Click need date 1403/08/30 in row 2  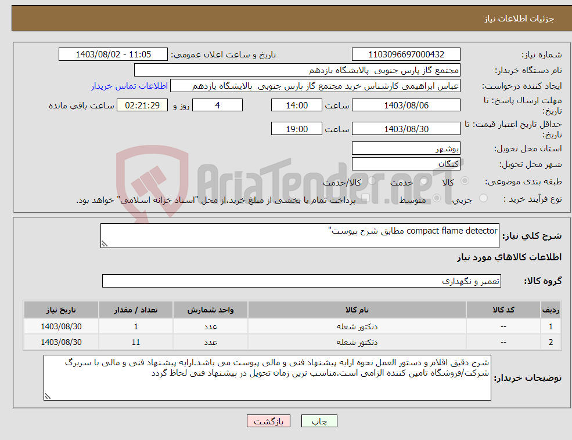click(x=62, y=342)
